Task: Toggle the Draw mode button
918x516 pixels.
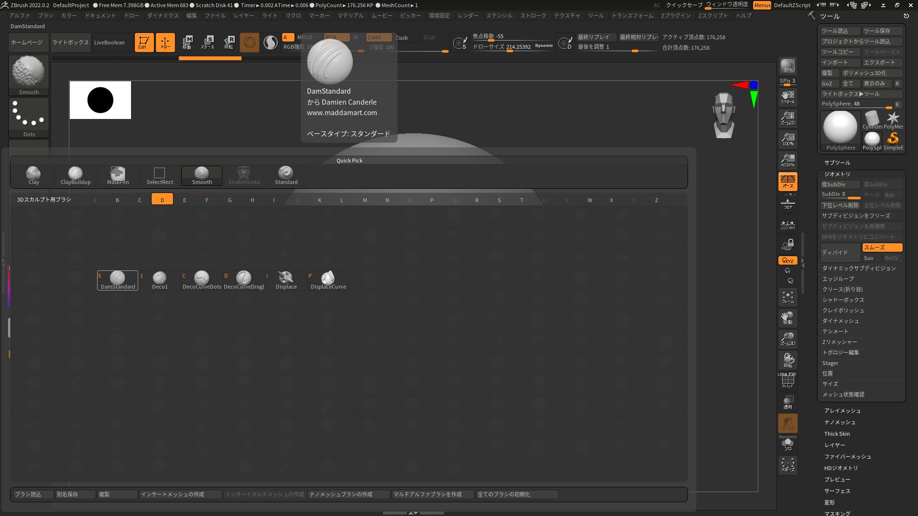Action: (x=165, y=43)
